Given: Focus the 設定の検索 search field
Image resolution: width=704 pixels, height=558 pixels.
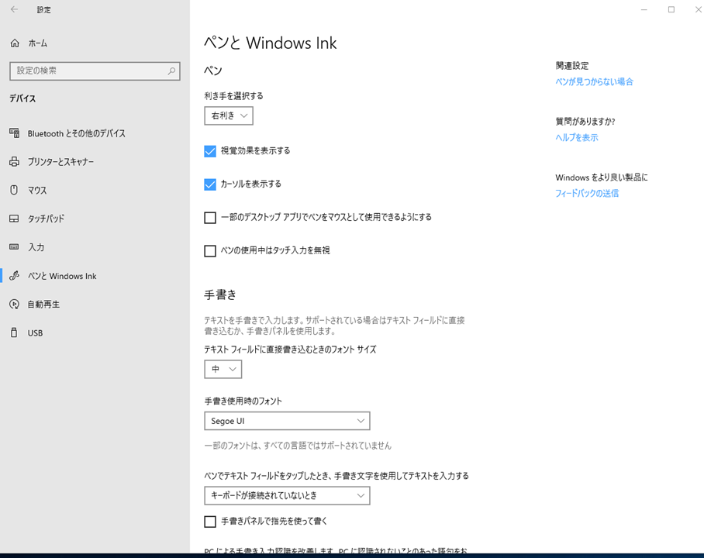Looking at the screenshot, I should (95, 71).
